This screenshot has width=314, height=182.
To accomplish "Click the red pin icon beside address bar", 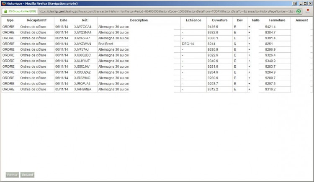I will 308,11.
